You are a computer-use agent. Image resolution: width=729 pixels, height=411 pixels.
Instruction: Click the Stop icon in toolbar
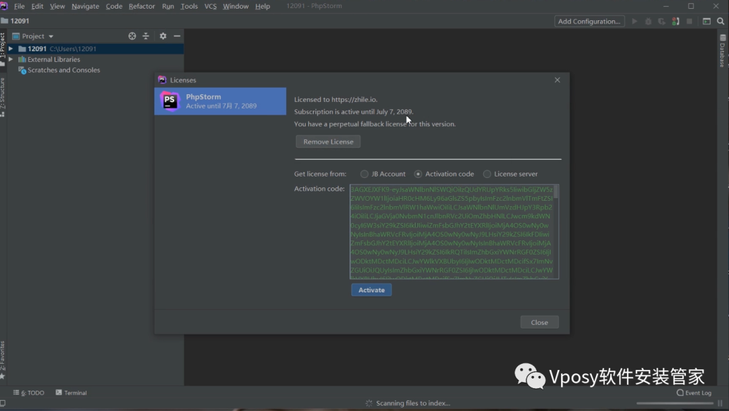tap(689, 22)
